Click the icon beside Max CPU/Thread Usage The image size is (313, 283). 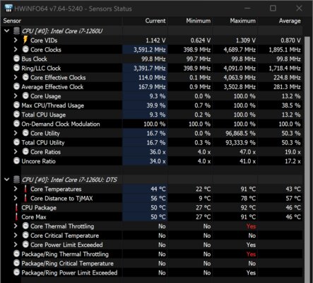(x=16, y=105)
